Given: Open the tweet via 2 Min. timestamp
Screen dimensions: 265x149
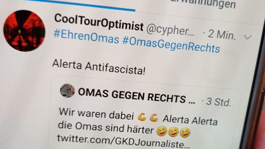Looking at the screenshot, I should point(219,34).
